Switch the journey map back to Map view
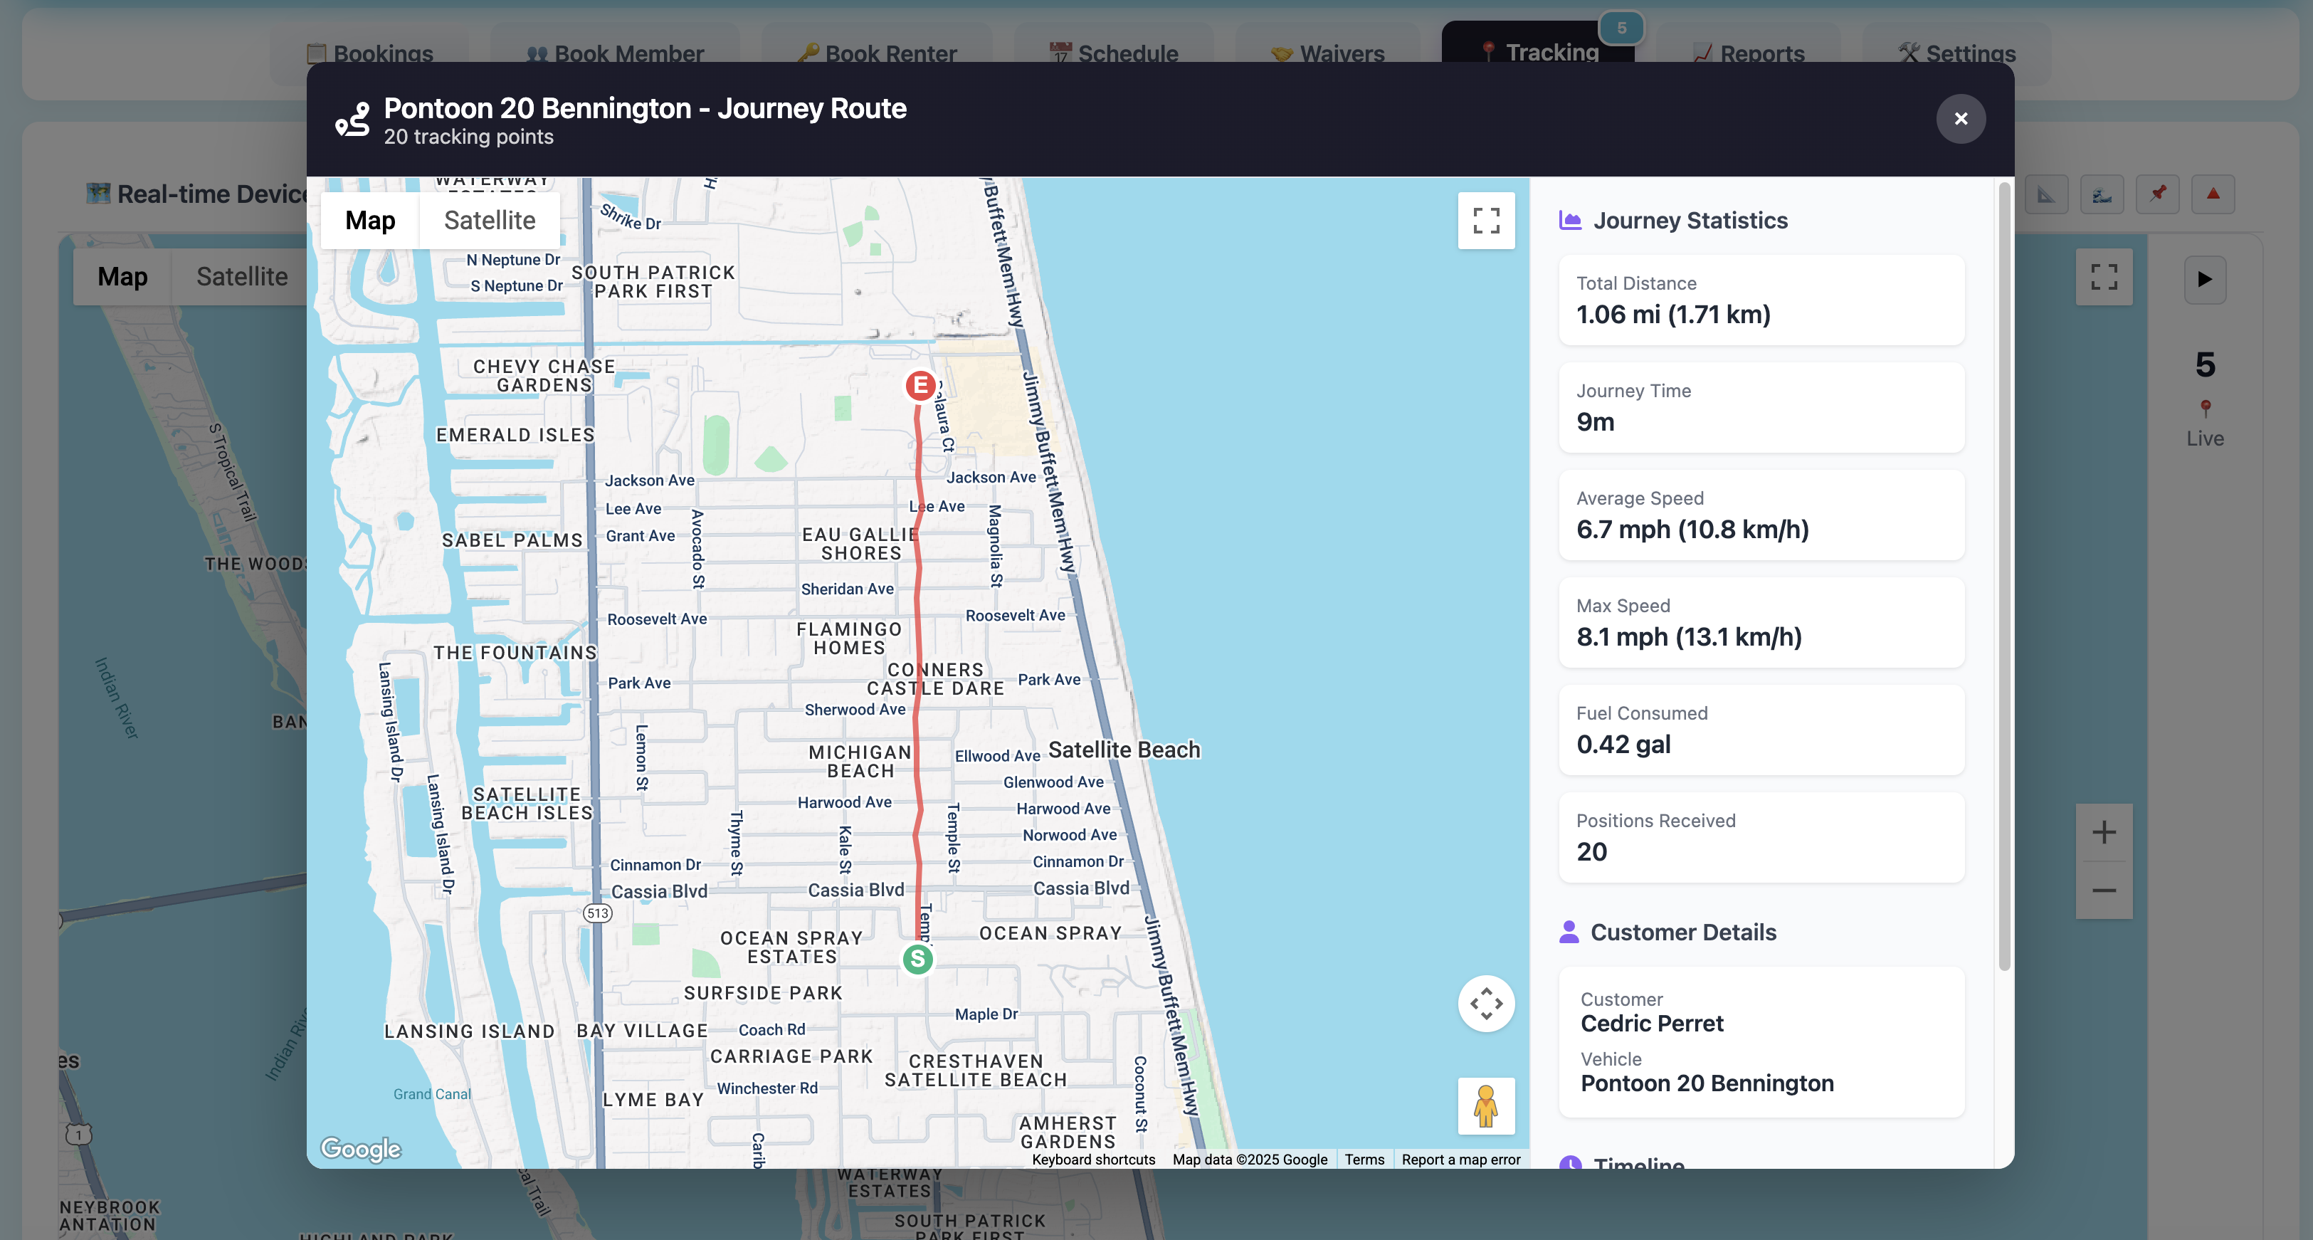Screen dimensions: 2313x1240 click(x=369, y=220)
